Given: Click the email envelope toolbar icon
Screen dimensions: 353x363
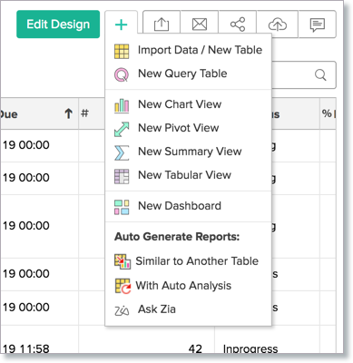Looking at the screenshot, I should tap(200, 25).
